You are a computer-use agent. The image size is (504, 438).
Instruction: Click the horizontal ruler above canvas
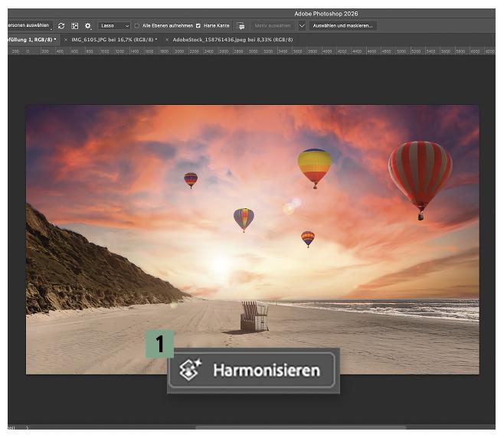[x=251, y=51]
